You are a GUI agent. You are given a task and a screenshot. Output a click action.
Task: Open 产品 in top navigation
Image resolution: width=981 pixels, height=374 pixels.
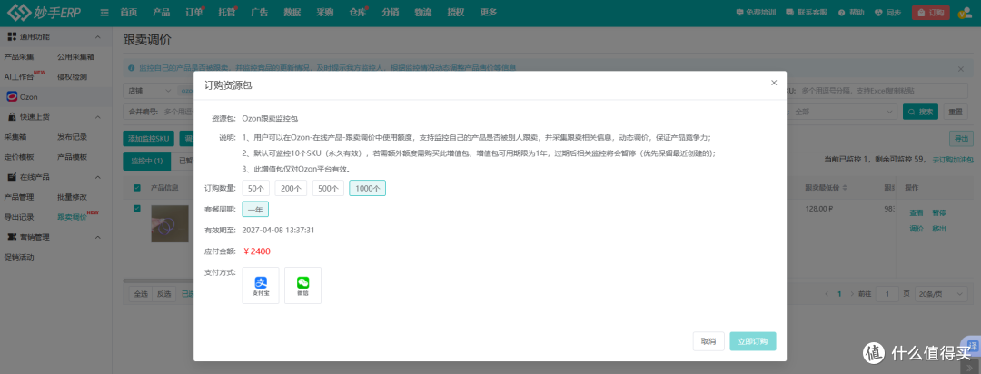pos(161,13)
